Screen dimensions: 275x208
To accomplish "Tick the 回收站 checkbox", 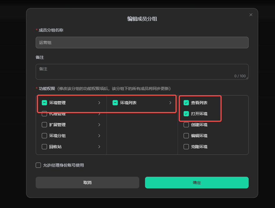I will pyautogui.click(x=44, y=147).
